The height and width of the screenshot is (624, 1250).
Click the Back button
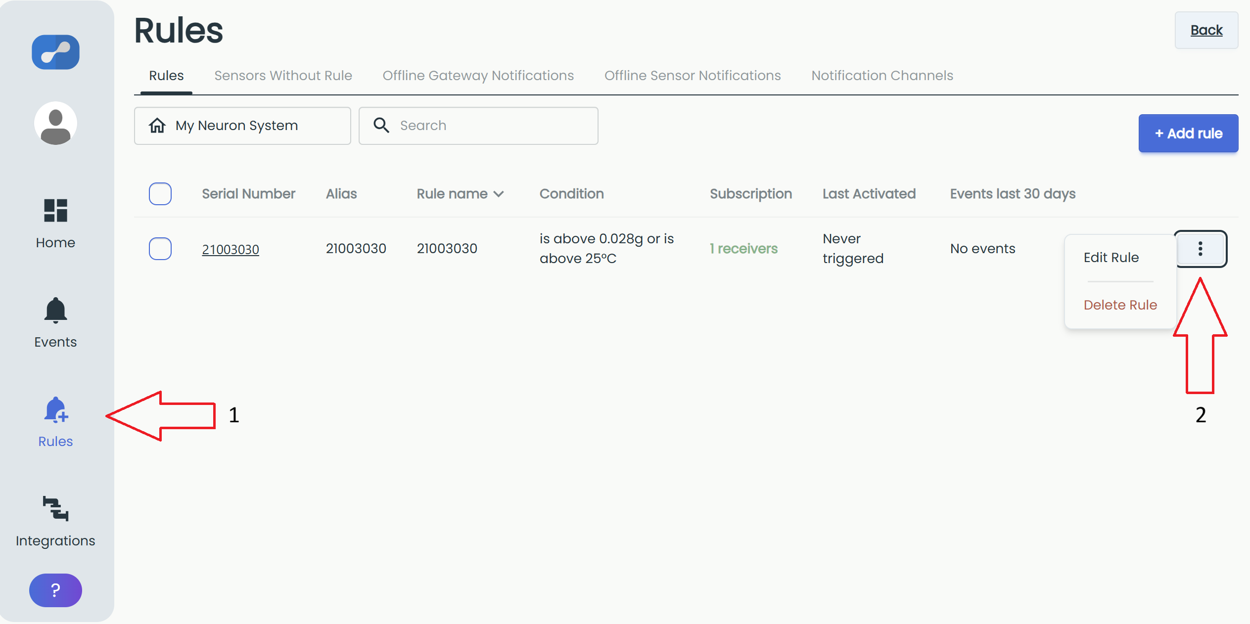(1206, 30)
